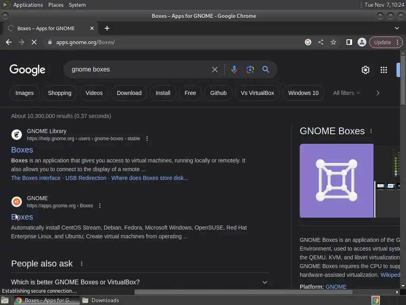Open Google quick settings gear
Image resolution: width=406 pixels, height=305 pixels.
point(365,70)
